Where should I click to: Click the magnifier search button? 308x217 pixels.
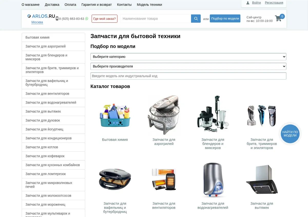click(196, 19)
